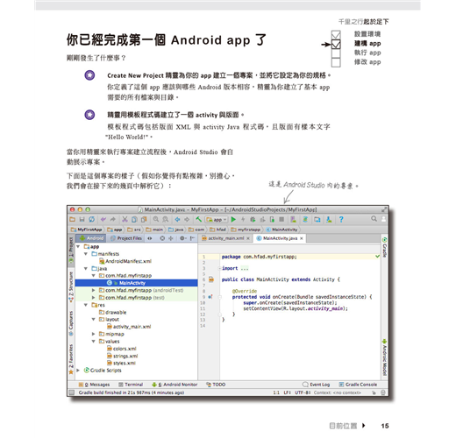
Task: Copy using the toolbar copy icon
Action: point(134,219)
